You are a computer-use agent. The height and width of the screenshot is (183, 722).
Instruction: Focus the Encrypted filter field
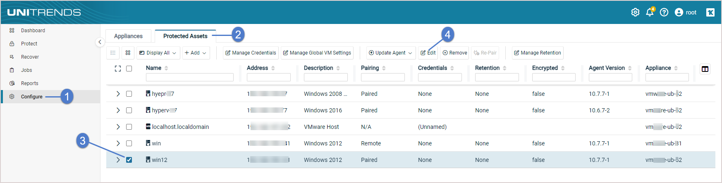(554, 77)
